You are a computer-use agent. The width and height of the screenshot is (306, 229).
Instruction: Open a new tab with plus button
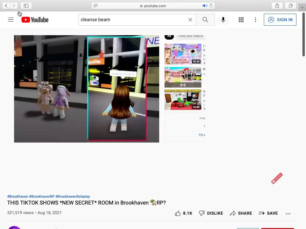pyautogui.click(x=302, y=7)
